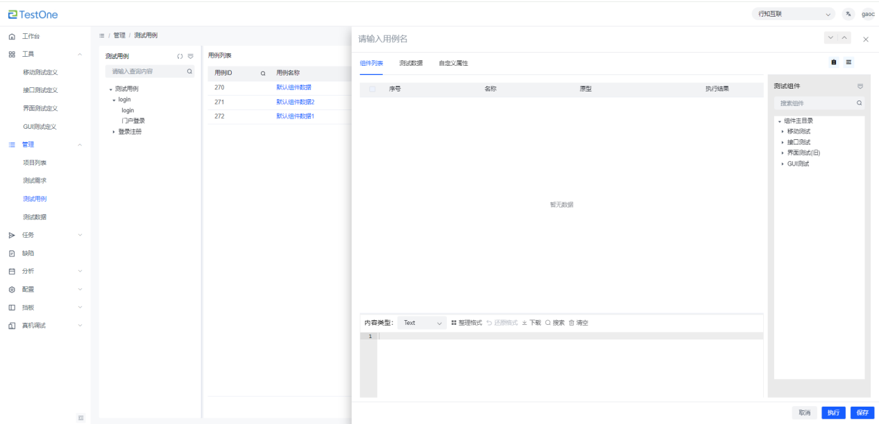
Task: Open 接口测试定义 in sidebar
Action: (40, 90)
